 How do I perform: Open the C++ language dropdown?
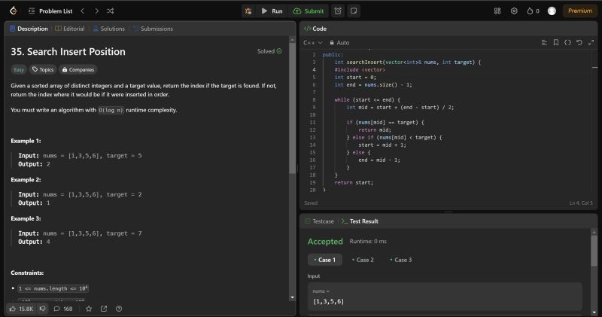[x=312, y=43]
